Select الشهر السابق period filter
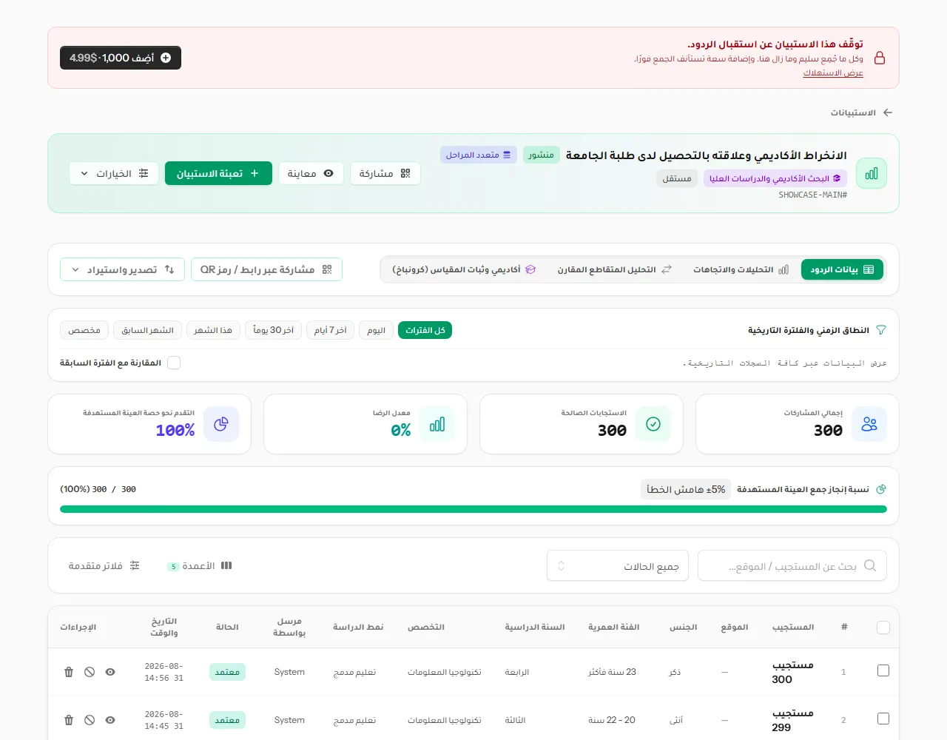 point(148,330)
